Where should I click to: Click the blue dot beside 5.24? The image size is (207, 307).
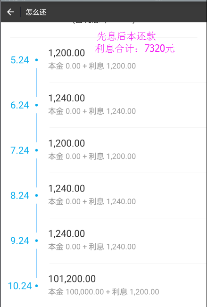coord(36,60)
